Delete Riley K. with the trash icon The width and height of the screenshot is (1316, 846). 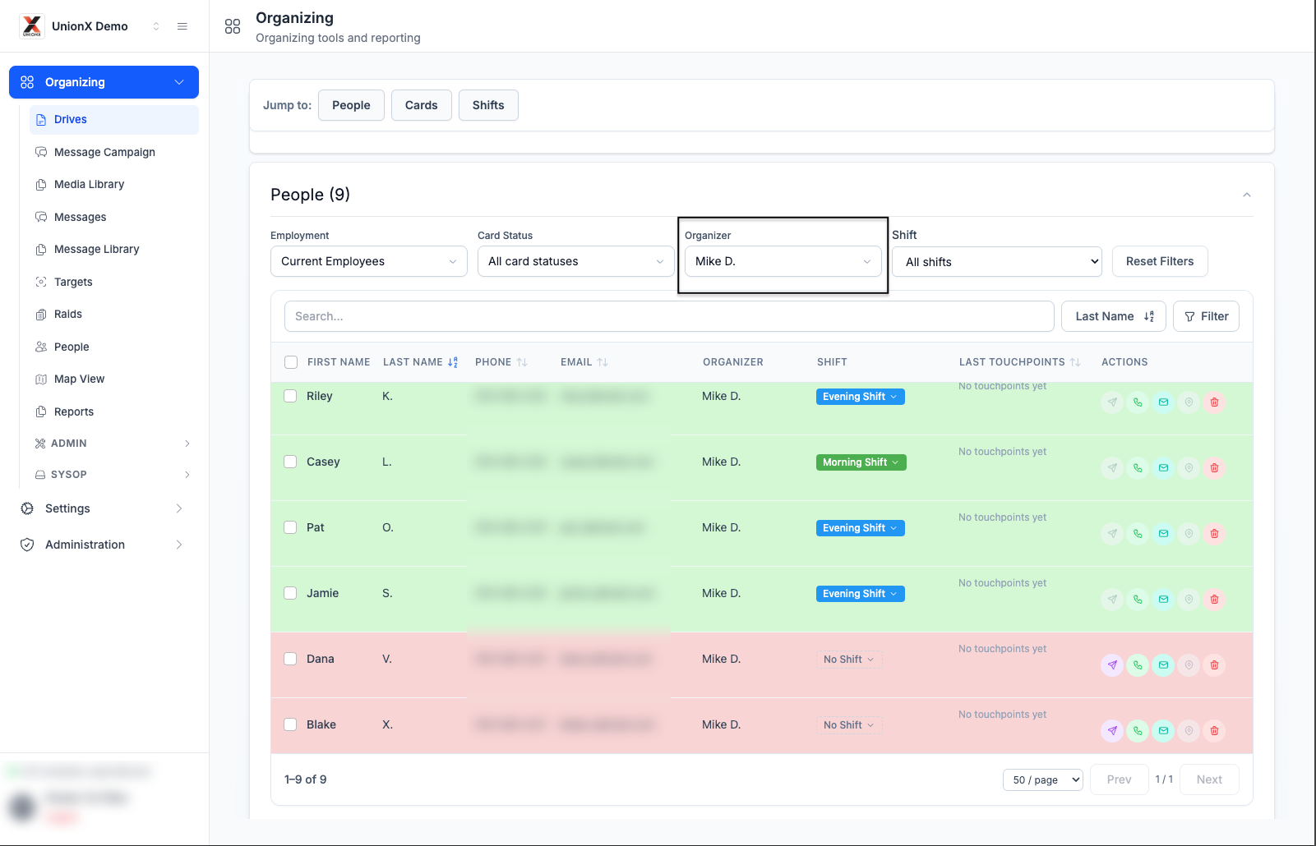(1214, 402)
